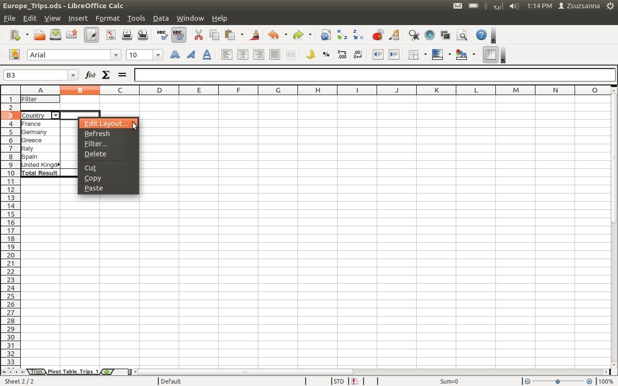Toggle Justified alignment
Viewport: 618px width, 386px height.
[x=274, y=55]
